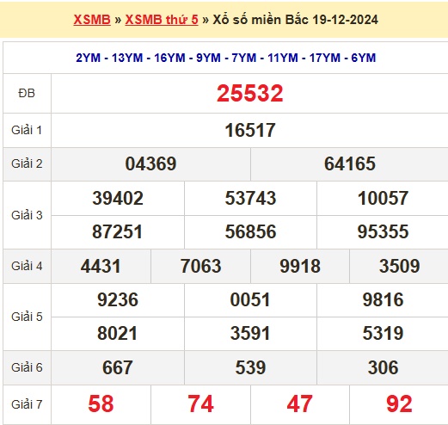The width and height of the screenshot is (448, 425).
Task: Click the Giải 7 label
Action: pos(27,404)
